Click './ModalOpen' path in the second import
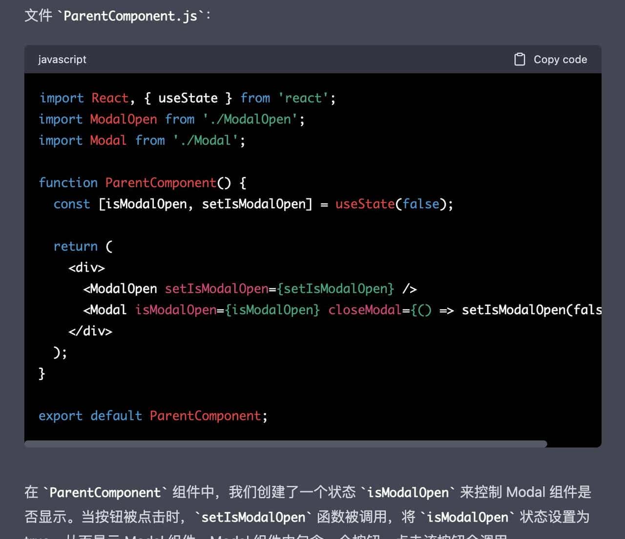625x539 pixels. coord(250,120)
